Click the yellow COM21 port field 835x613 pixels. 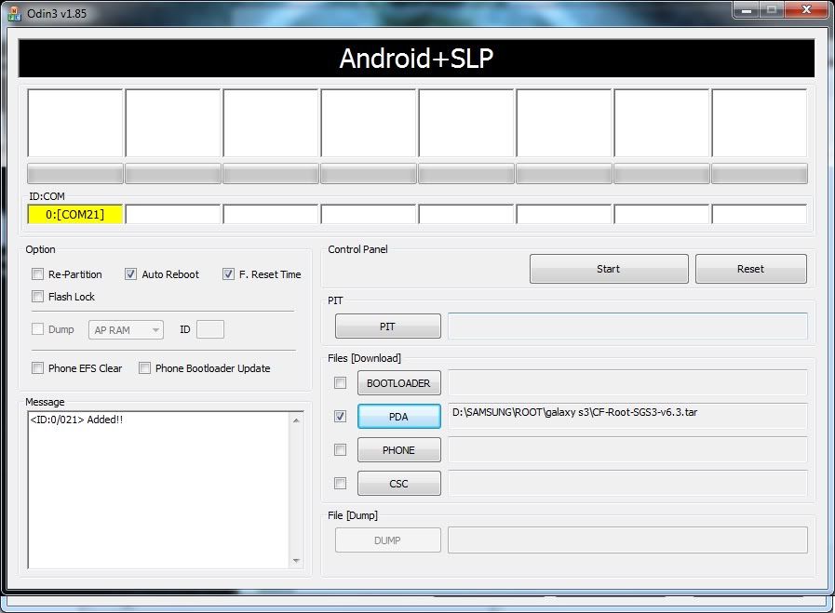[75, 215]
